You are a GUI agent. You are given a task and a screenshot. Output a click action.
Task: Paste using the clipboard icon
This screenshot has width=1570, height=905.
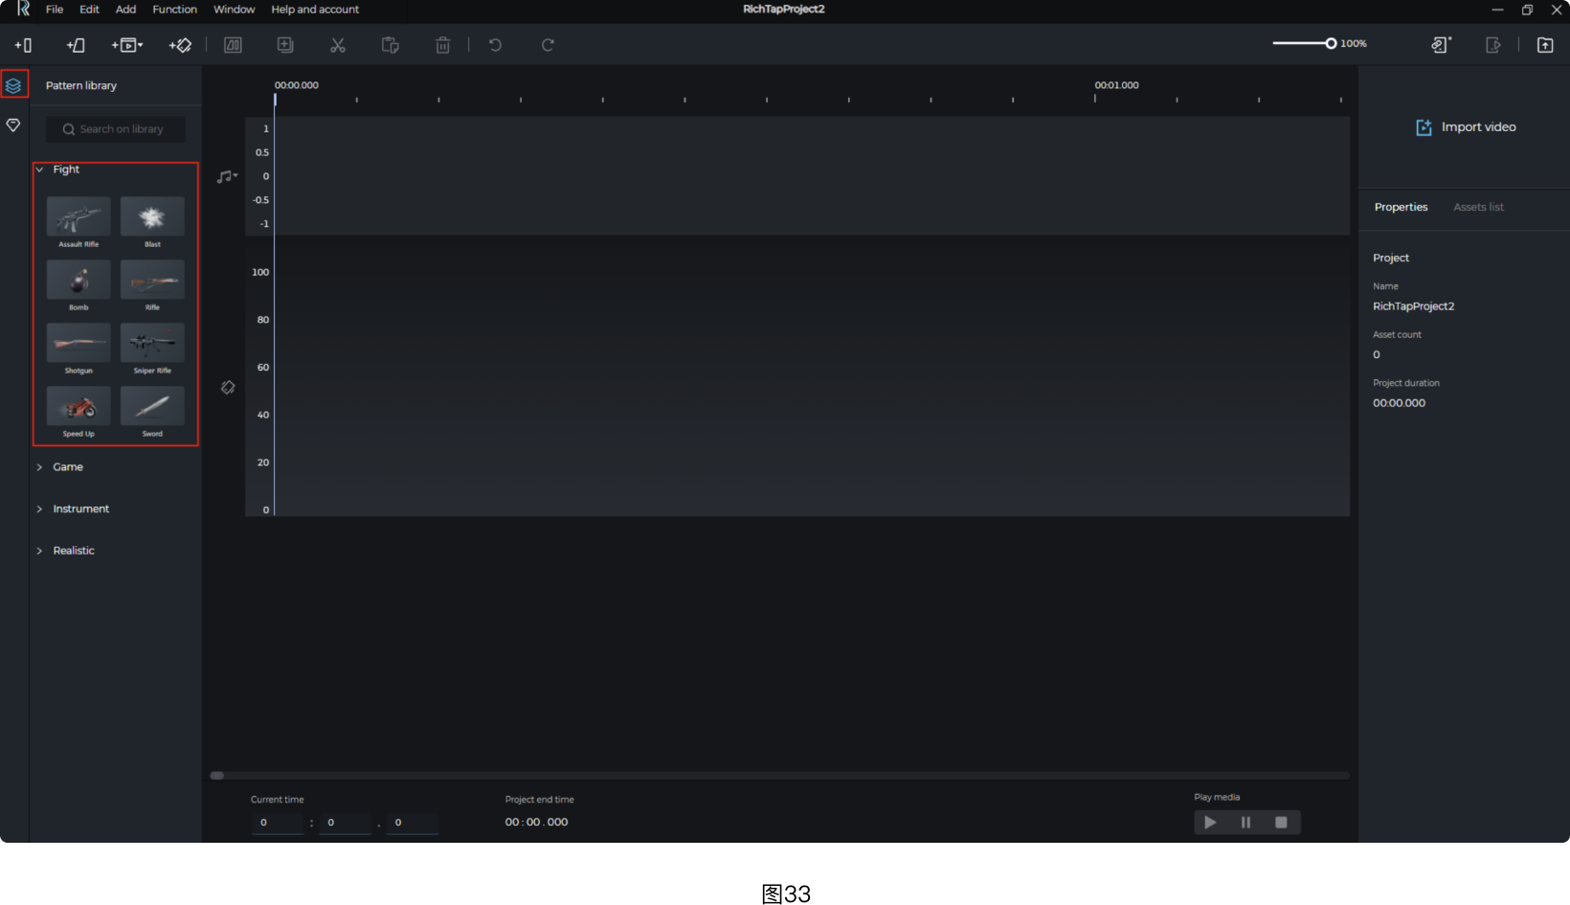click(x=390, y=44)
